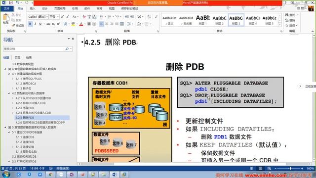Shrink font size with smaller A icon
This screenshot has height=178, width=316.
point(68,17)
